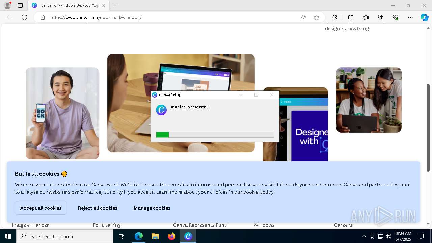The image size is (432, 243).
Task: Open Browser essentials heart icon
Action: pyautogui.click(x=396, y=17)
